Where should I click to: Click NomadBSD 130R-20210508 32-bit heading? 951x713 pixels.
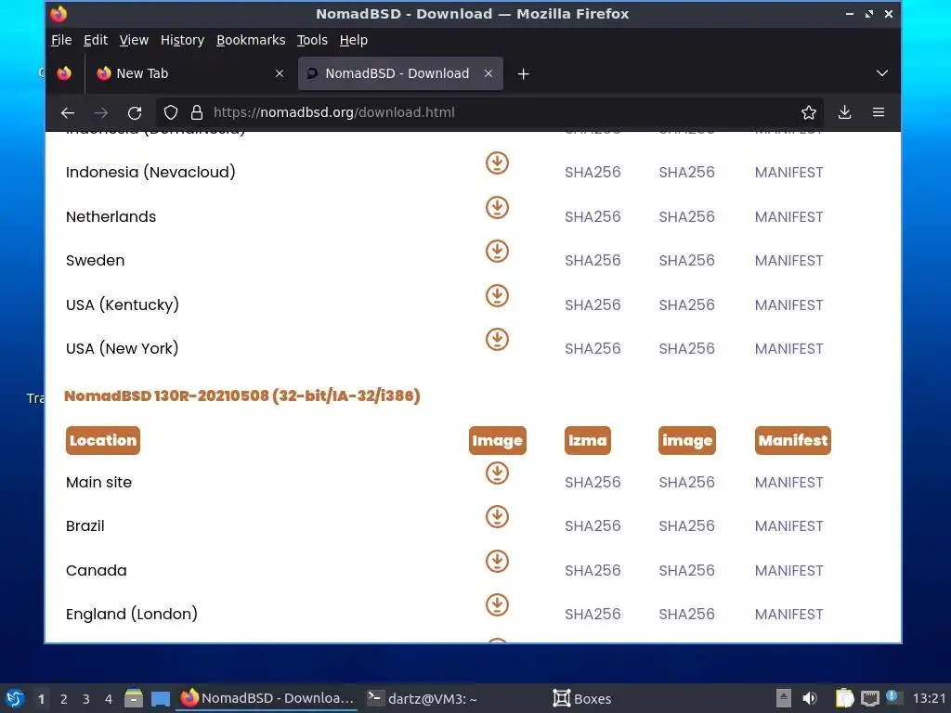242,395
